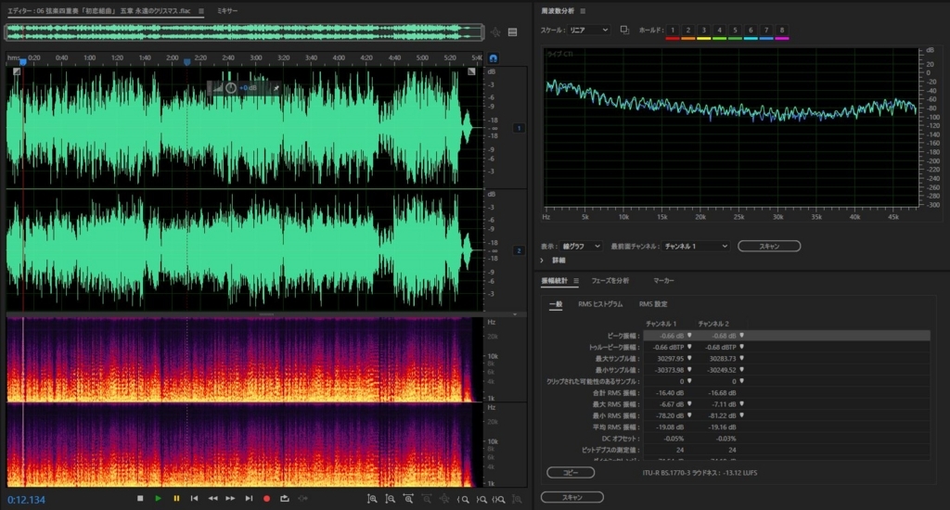Image resolution: width=950 pixels, height=510 pixels.
Task: Open the RMS ヒストグラム sub-tab
Action: 600,304
